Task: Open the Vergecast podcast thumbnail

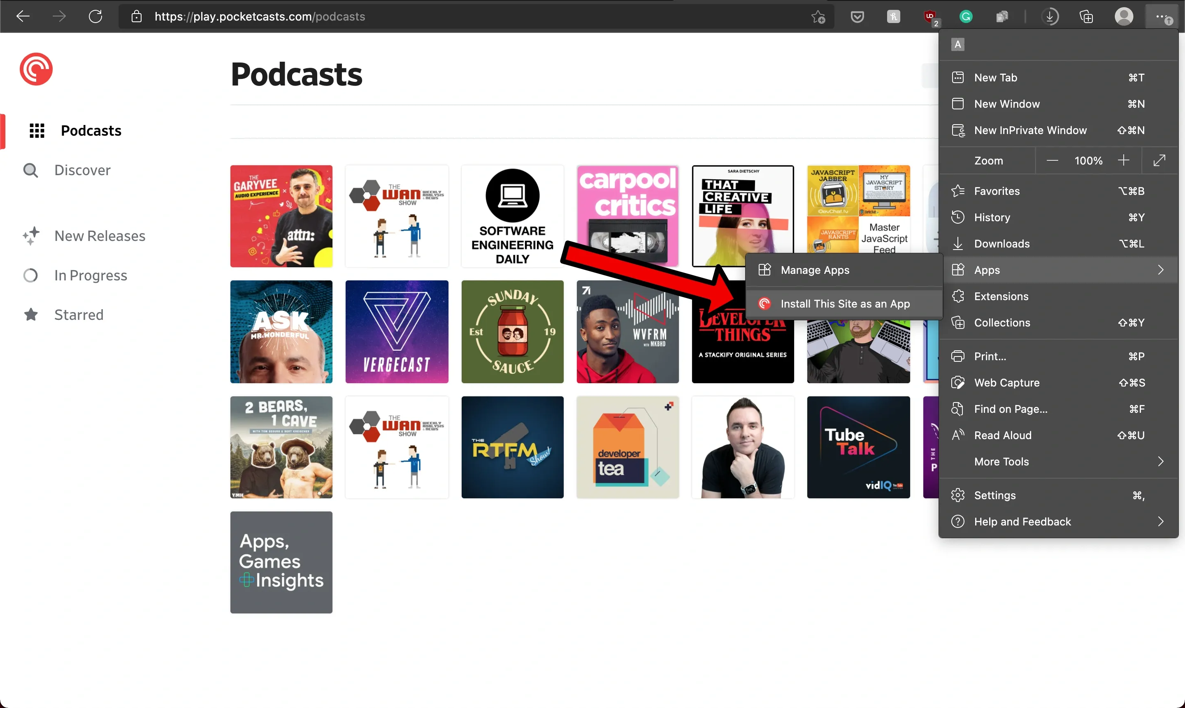Action: pos(396,331)
